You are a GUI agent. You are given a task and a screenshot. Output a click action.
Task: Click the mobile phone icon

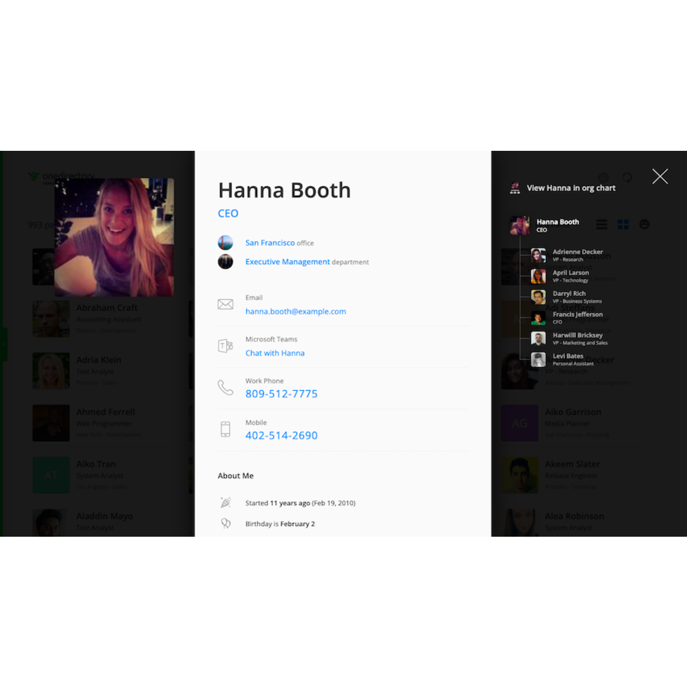[225, 429]
